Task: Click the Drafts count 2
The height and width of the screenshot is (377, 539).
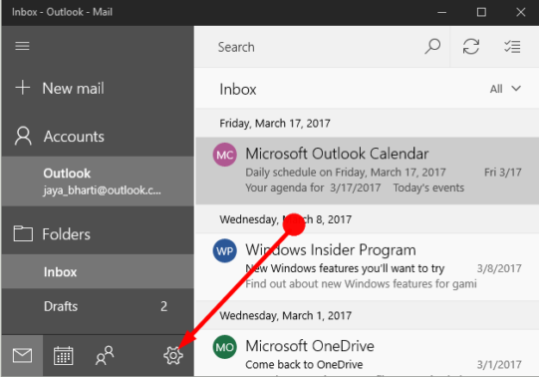Action: [163, 306]
